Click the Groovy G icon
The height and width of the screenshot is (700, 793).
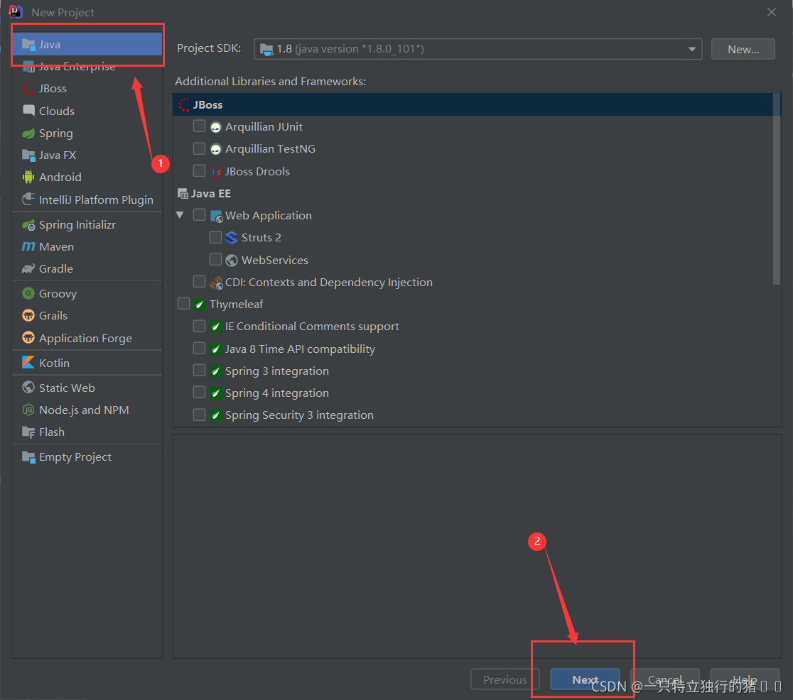click(x=28, y=293)
